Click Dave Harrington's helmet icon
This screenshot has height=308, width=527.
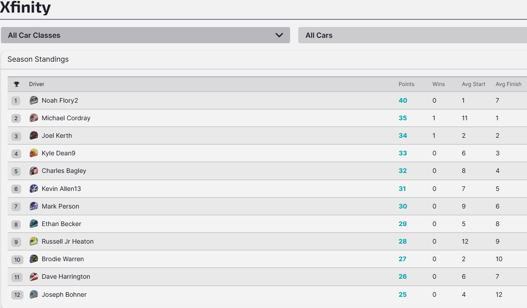coord(34,276)
